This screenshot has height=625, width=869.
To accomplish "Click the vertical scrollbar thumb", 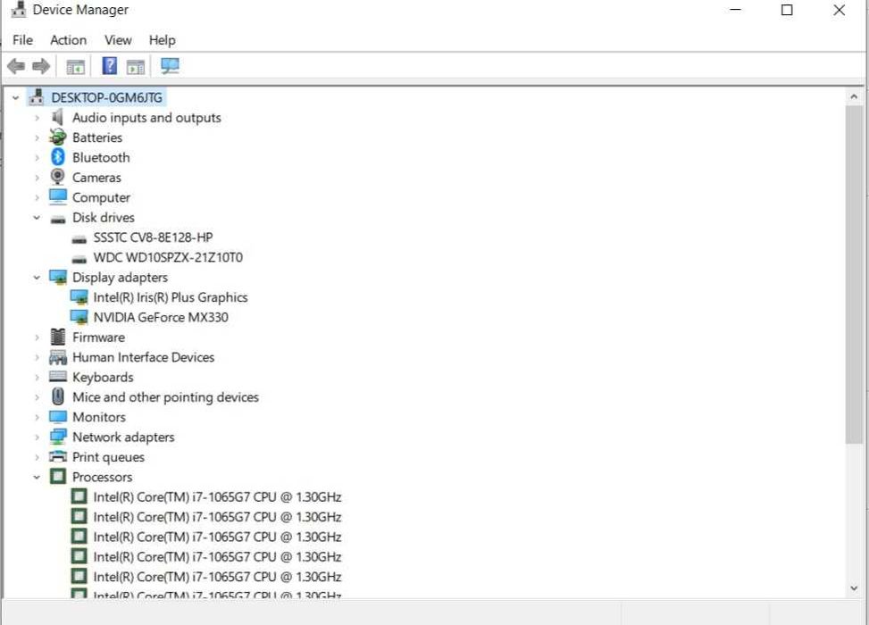I will 854,274.
